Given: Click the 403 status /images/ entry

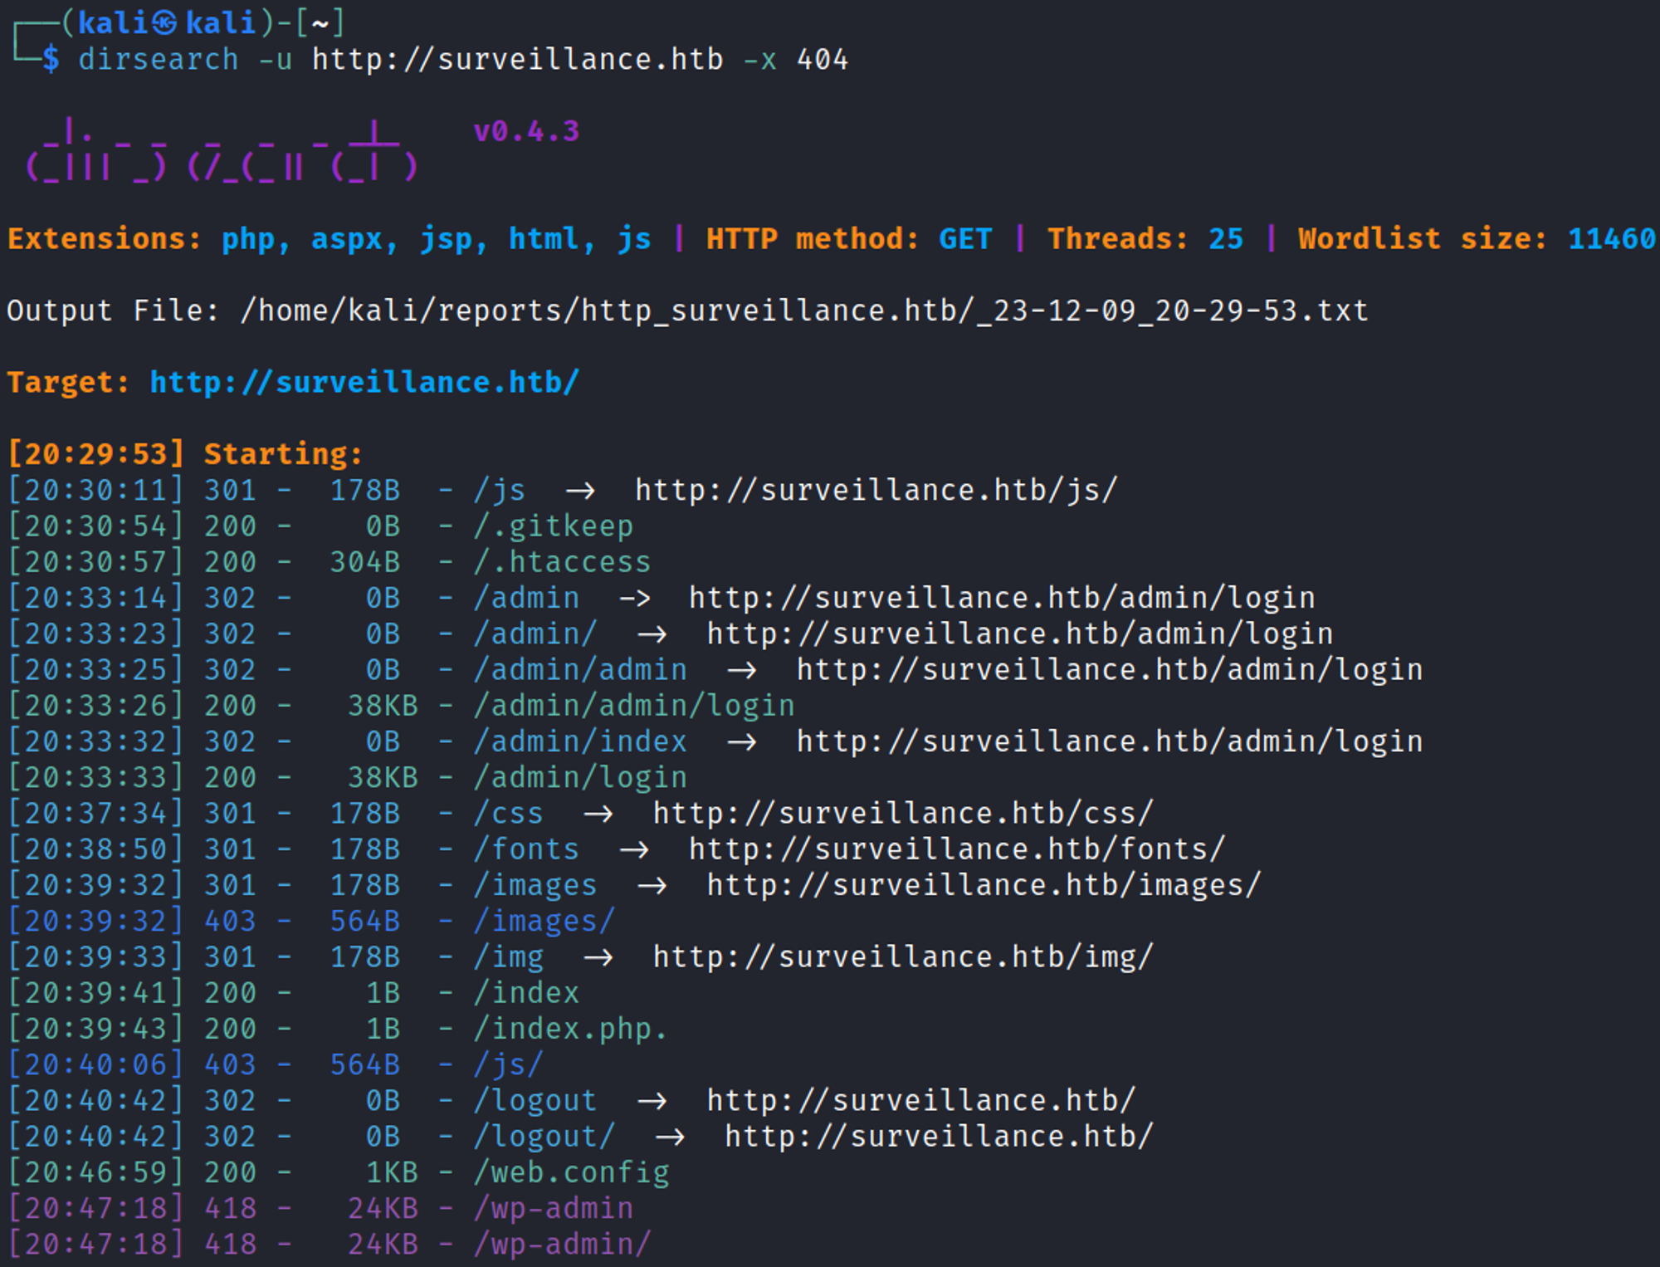Looking at the screenshot, I should (544, 921).
